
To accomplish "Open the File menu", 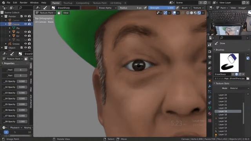I will point(9,3).
